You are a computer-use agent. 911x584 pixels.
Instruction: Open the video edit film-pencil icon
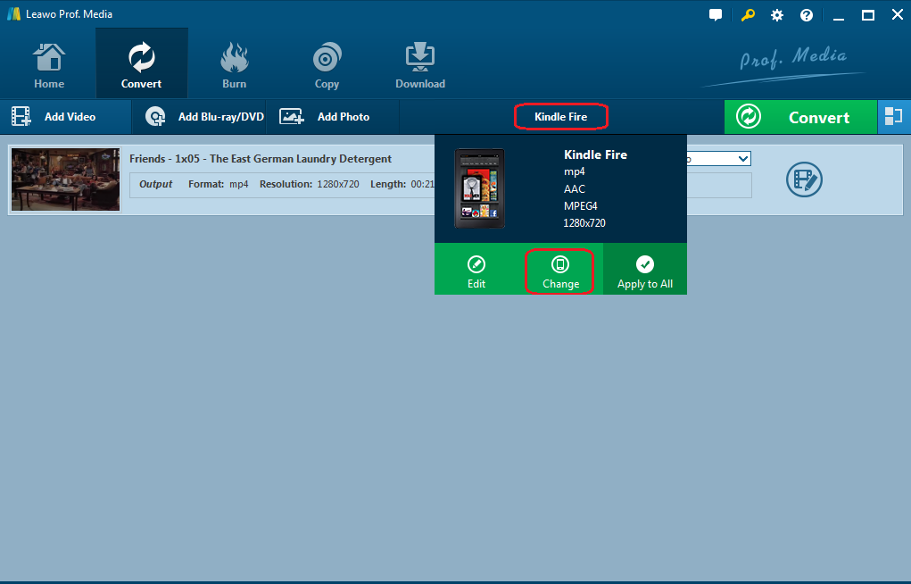pyautogui.click(x=803, y=179)
